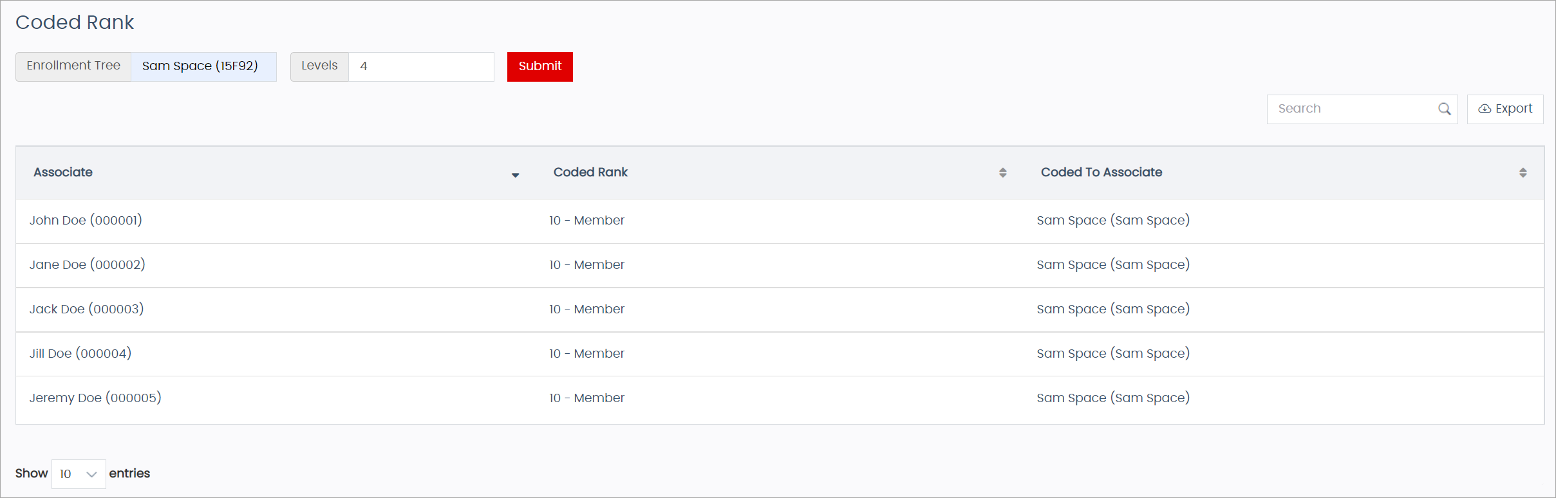Screen dimensions: 1556x498
Task: Select the Jack Doe (000003) row
Action: (86, 309)
